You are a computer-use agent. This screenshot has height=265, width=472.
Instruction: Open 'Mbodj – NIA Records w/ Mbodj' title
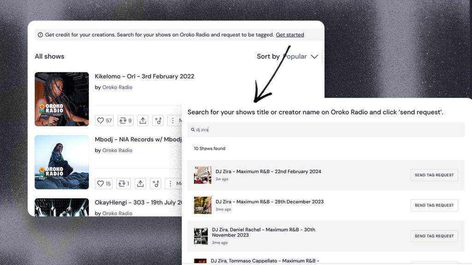click(138, 139)
